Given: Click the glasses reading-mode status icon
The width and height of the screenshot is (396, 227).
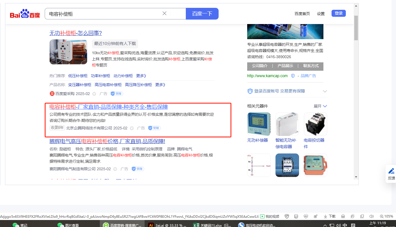Looking at the screenshot, I should pos(343,216).
